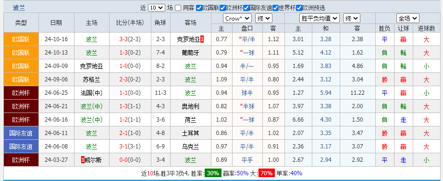Click handicap 球半 in the 法国 row

point(247,93)
